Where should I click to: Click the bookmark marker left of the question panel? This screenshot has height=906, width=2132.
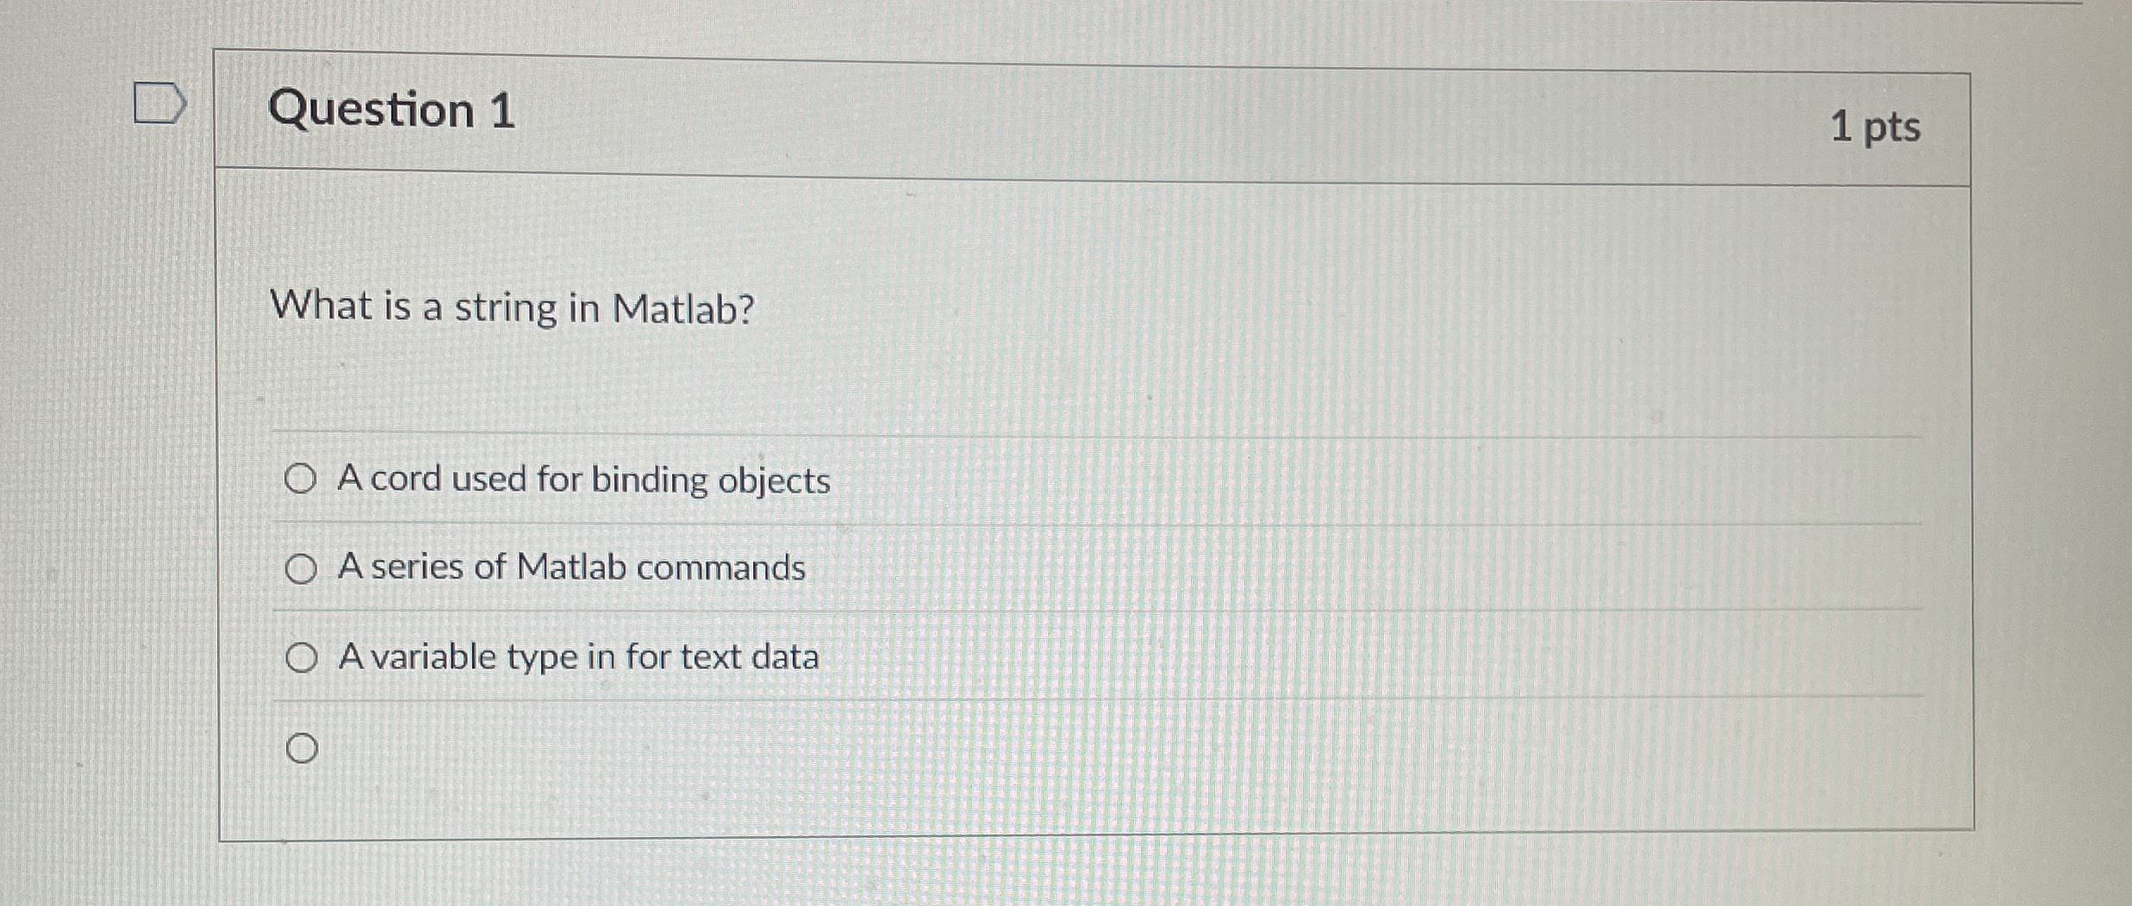point(159,102)
